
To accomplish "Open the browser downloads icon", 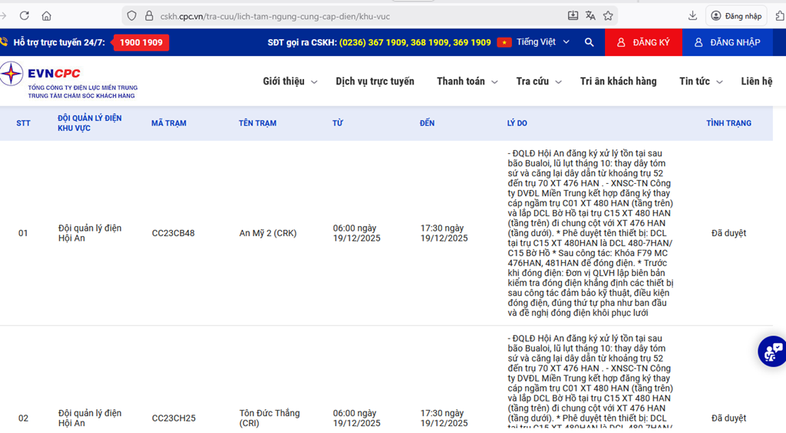I will point(692,16).
